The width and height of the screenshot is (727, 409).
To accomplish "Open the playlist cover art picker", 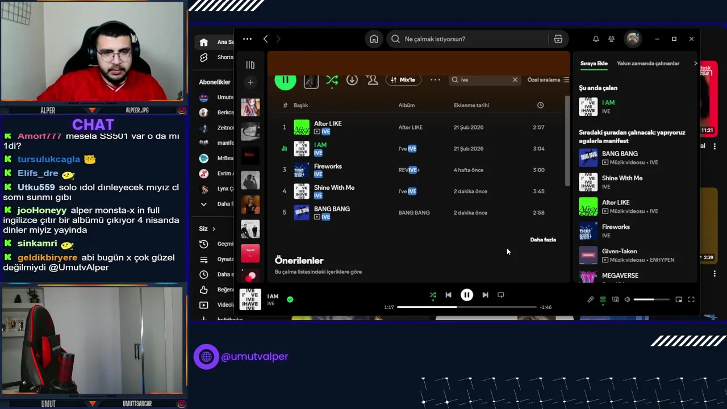I will click(x=311, y=81).
